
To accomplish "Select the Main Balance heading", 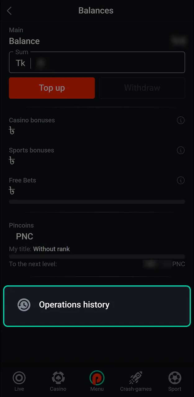I will point(25,41).
